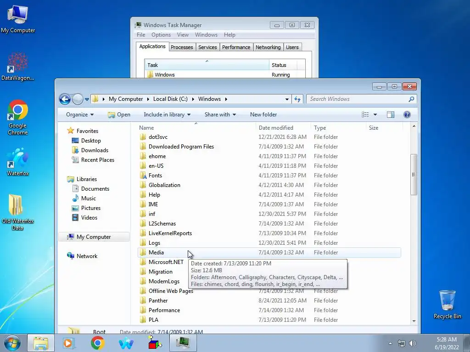Select the Logs folder icon
The width and height of the screenshot is (470, 352).
[x=143, y=243]
